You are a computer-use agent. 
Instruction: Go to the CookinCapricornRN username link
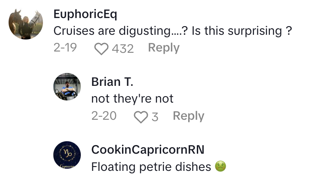coord(147,149)
